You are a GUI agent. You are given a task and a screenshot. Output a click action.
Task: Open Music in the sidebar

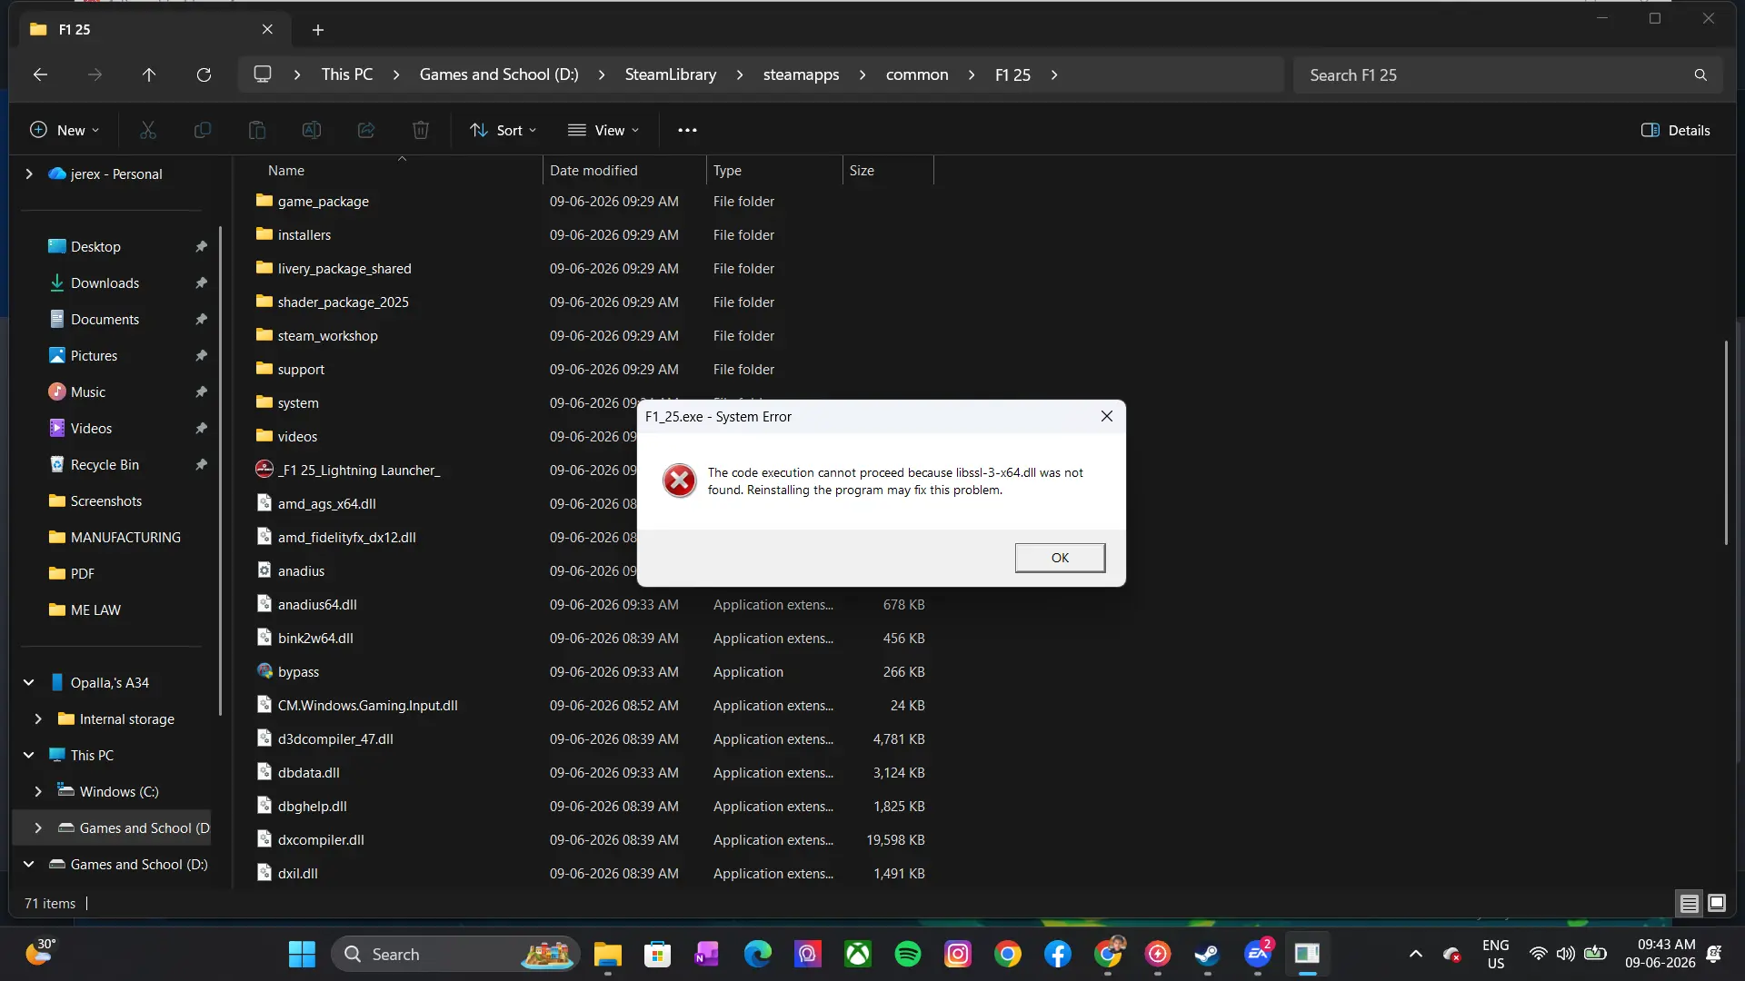coord(87,391)
